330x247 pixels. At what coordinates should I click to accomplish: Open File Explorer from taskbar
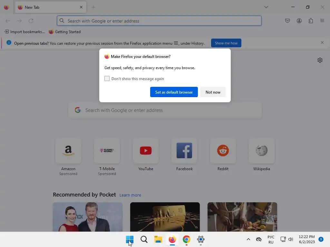coord(158,239)
